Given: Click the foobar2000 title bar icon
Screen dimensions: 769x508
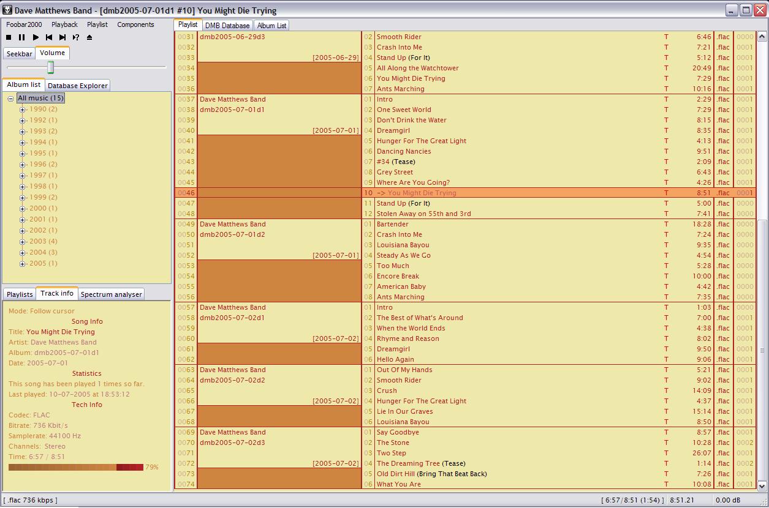Looking at the screenshot, I should tap(7, 10).
